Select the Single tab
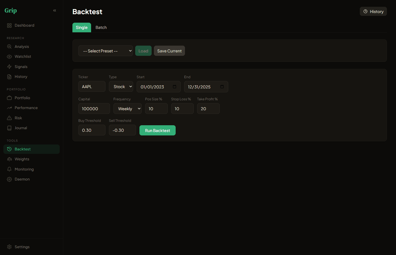The image size is (396, 255). coord(81,27)
